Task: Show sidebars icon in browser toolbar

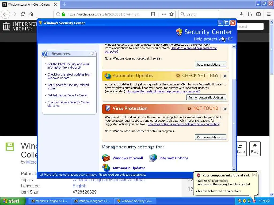Action: [258, 14]
